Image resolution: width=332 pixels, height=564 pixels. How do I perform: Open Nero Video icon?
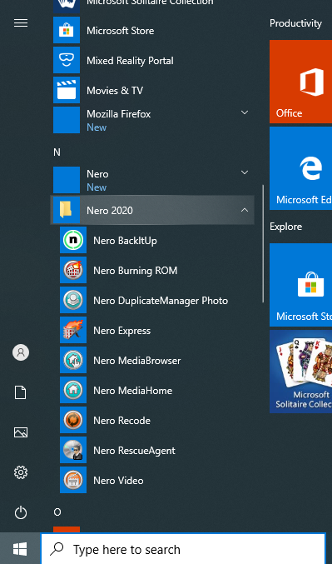click(73, 480)
